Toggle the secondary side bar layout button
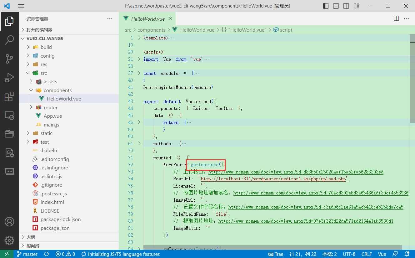Screen dimensions: 415x258 pos(346,6)
